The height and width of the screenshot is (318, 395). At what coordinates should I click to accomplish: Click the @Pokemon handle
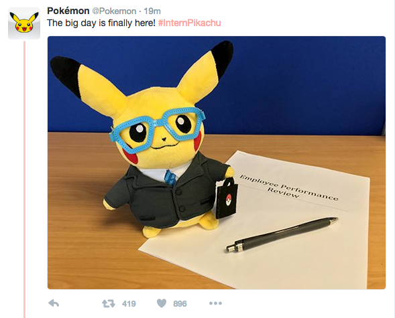pyautogui.click(x=114, y=11)
